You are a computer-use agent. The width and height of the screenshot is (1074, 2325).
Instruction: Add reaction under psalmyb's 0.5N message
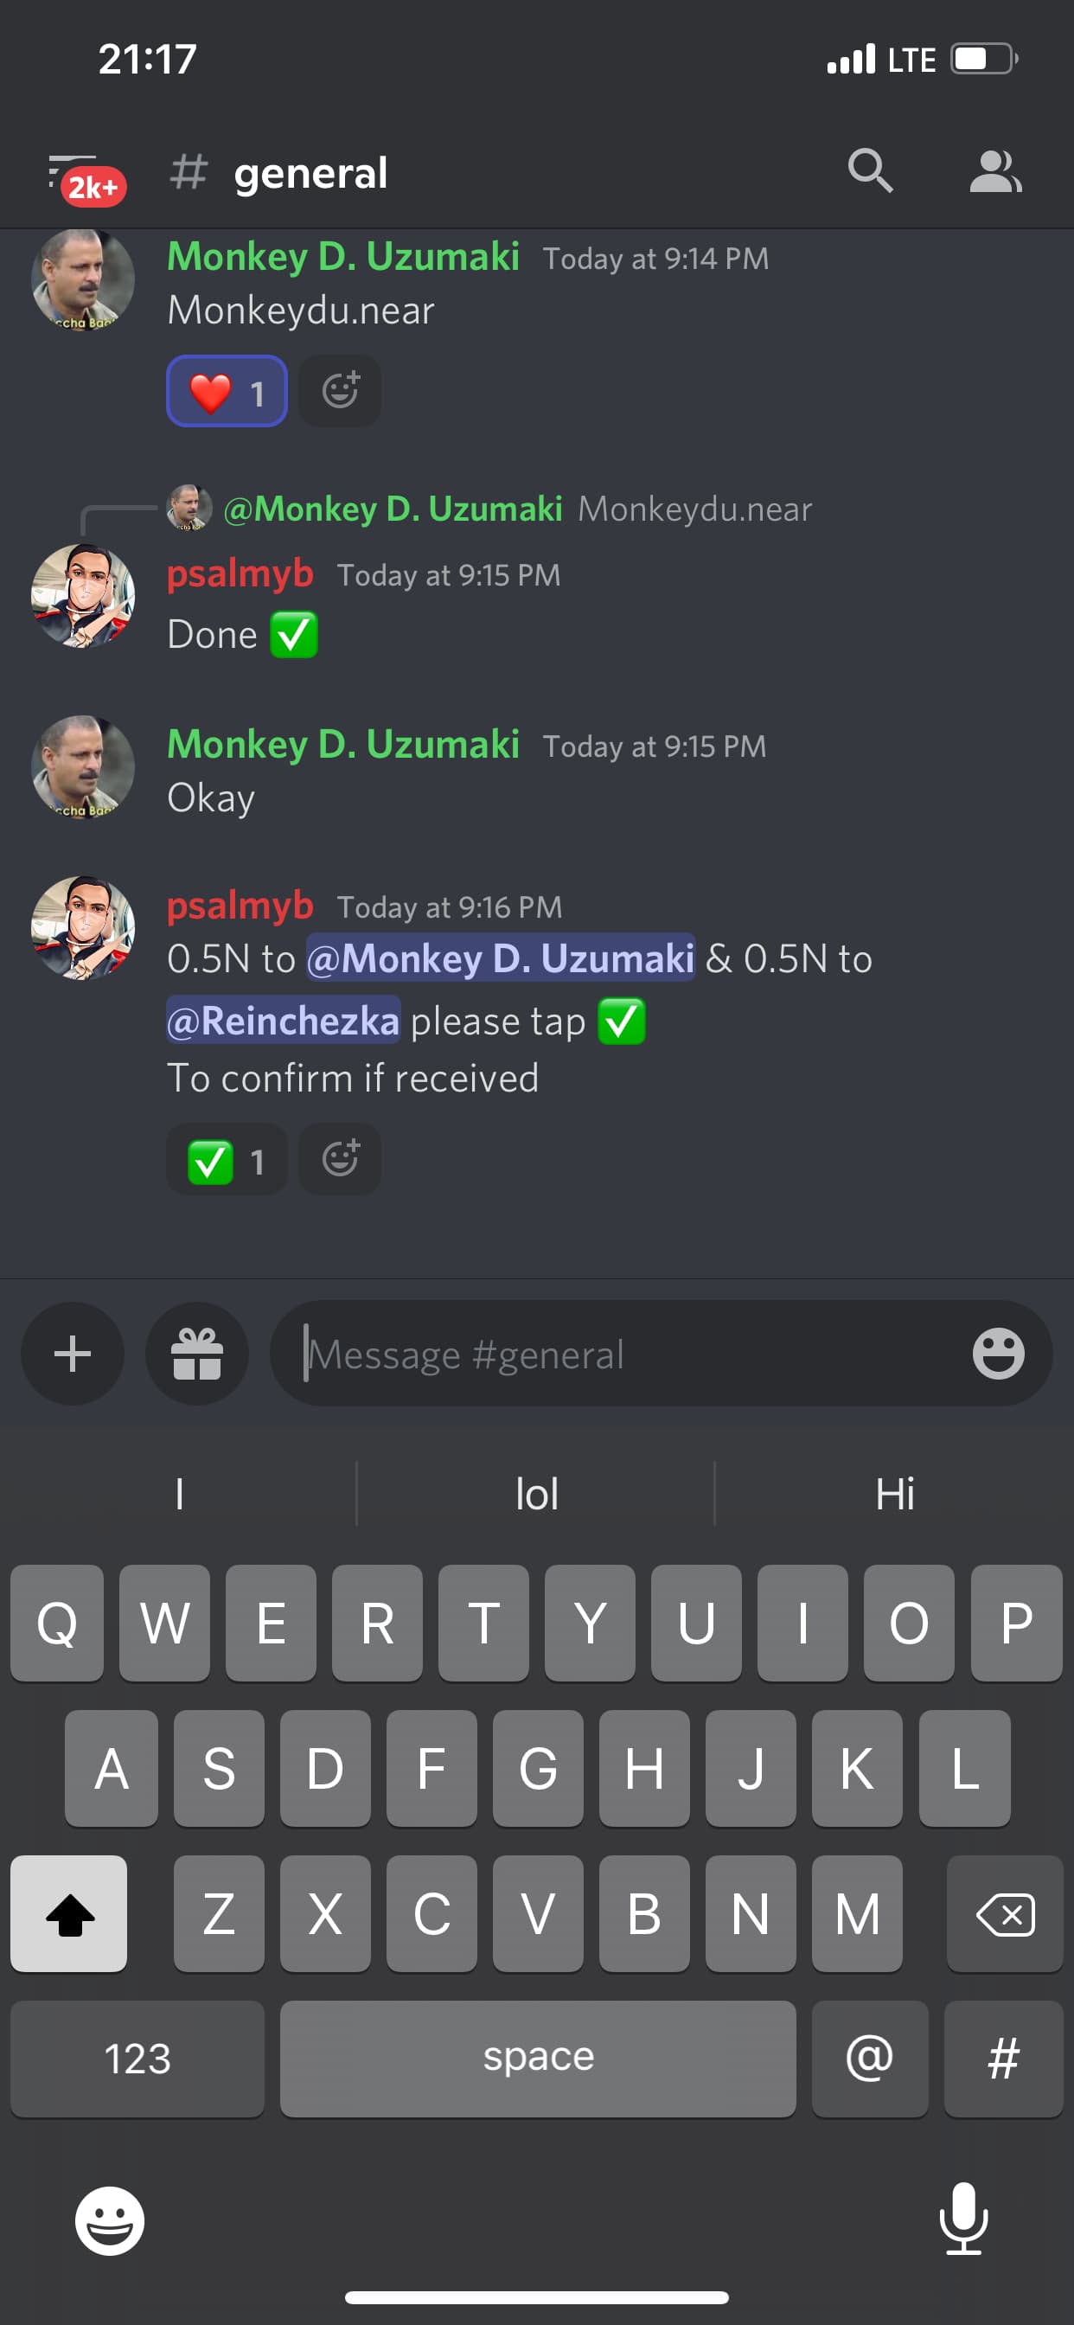339,1159
